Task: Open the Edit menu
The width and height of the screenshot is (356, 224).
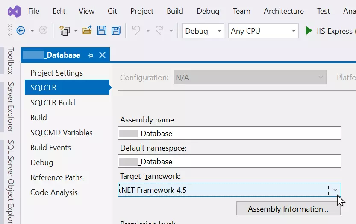Action: 59,11
